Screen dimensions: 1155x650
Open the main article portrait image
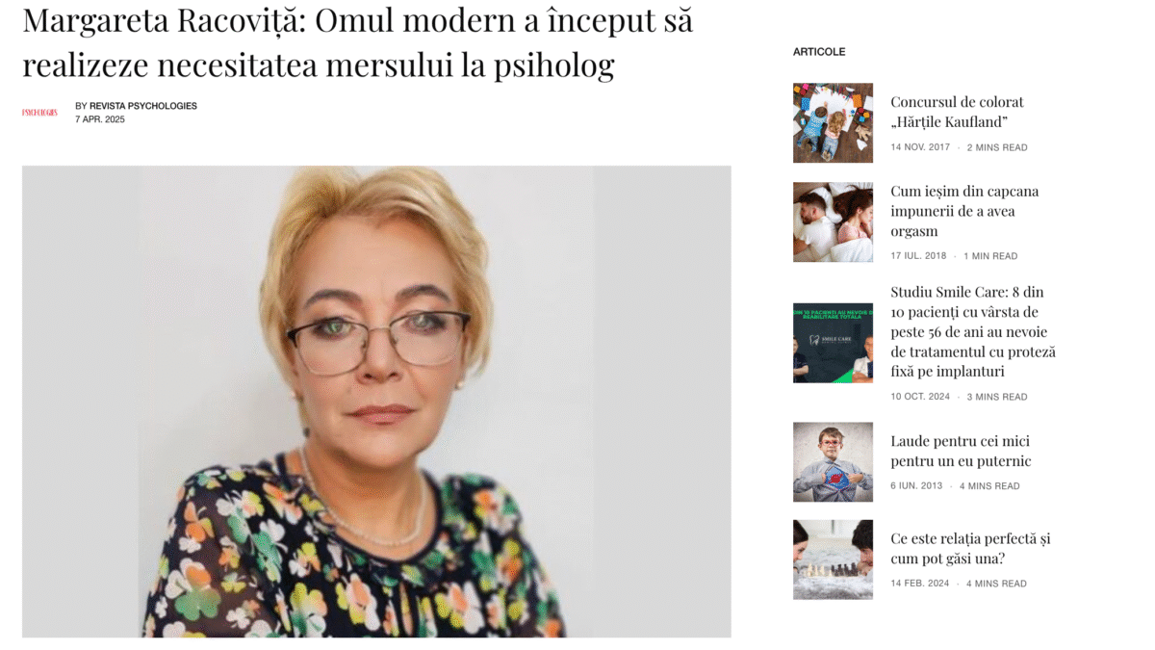(376, 402)
